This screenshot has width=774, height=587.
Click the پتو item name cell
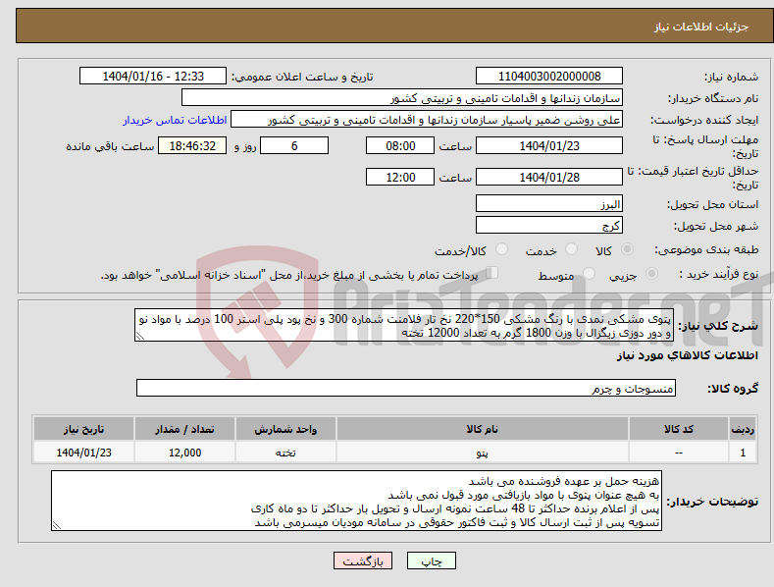pyautogui.click(x=483, y=453)
